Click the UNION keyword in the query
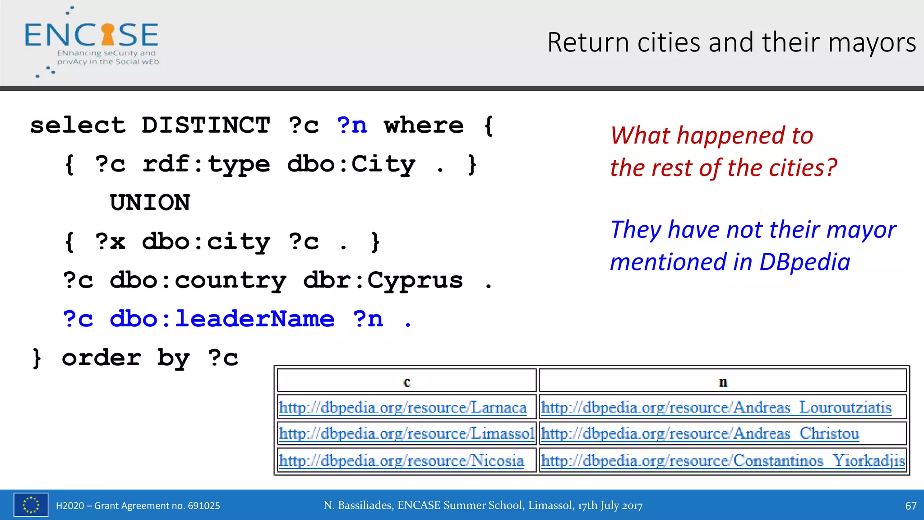 (x=150, y=203)
